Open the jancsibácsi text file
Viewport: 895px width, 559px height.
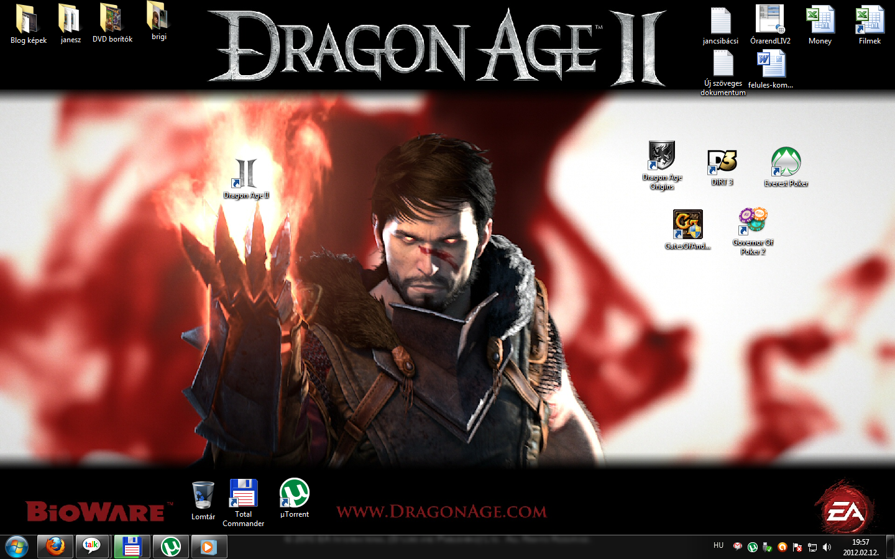720,26
